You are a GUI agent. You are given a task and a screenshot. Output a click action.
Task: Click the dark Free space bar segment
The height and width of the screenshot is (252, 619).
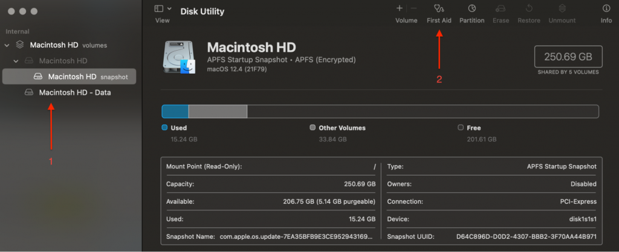pos(423,112)
